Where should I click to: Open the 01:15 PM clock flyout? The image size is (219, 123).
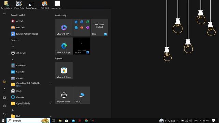click(204, 121)
